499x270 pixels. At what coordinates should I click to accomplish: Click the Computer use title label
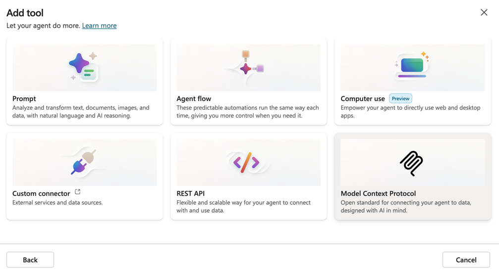(362, 98)
